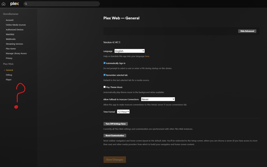267x167 pixels.
Task: Click the GoneBananas sidebar heading
Action: click(10, 14)
